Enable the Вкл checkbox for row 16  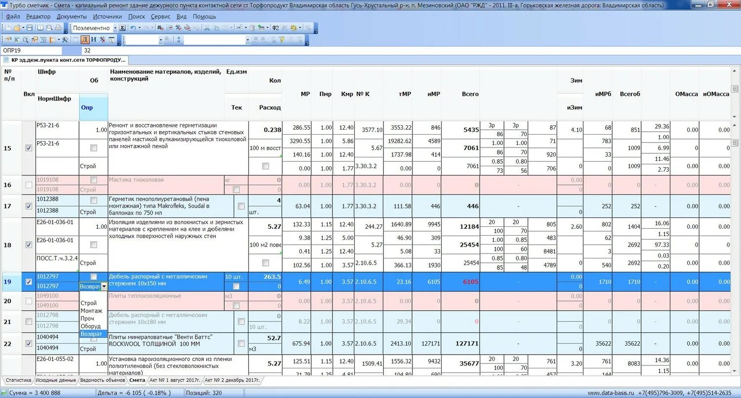coord(29,185)
